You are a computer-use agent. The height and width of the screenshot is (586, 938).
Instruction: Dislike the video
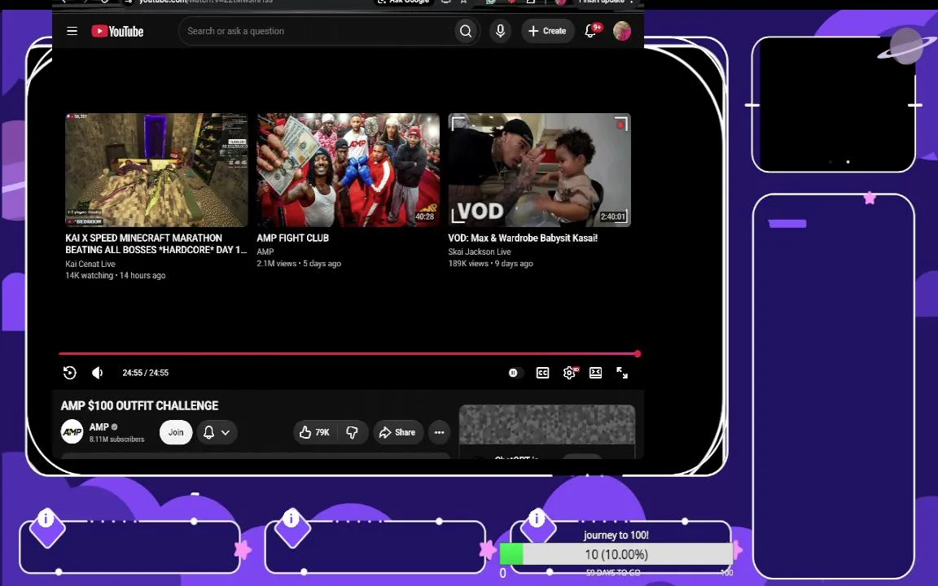coord(353,432)
